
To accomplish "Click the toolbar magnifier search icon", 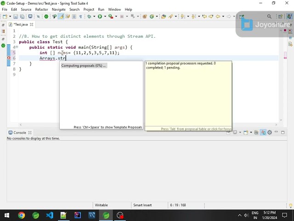I will (269, 17).
